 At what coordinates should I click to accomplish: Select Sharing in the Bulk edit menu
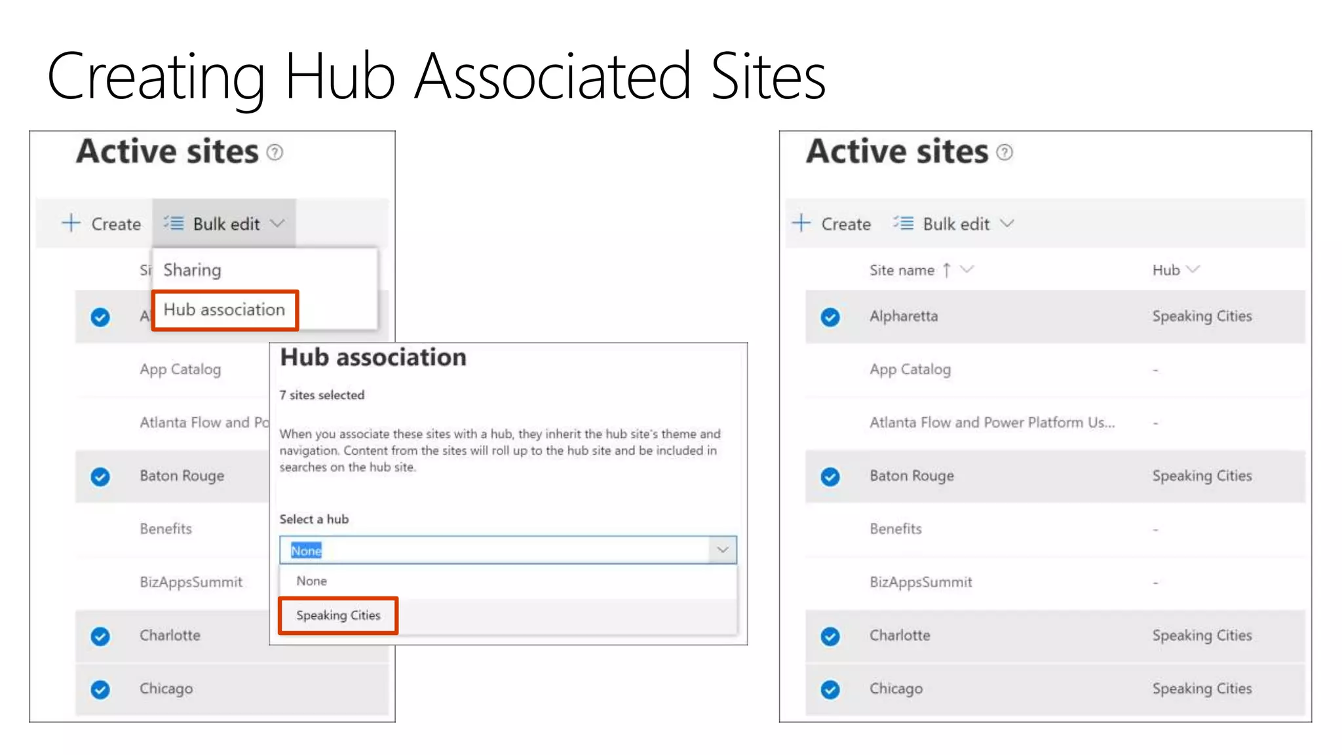point(192,270)
